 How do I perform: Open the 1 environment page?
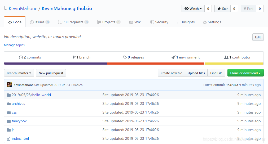click(186, 57)
